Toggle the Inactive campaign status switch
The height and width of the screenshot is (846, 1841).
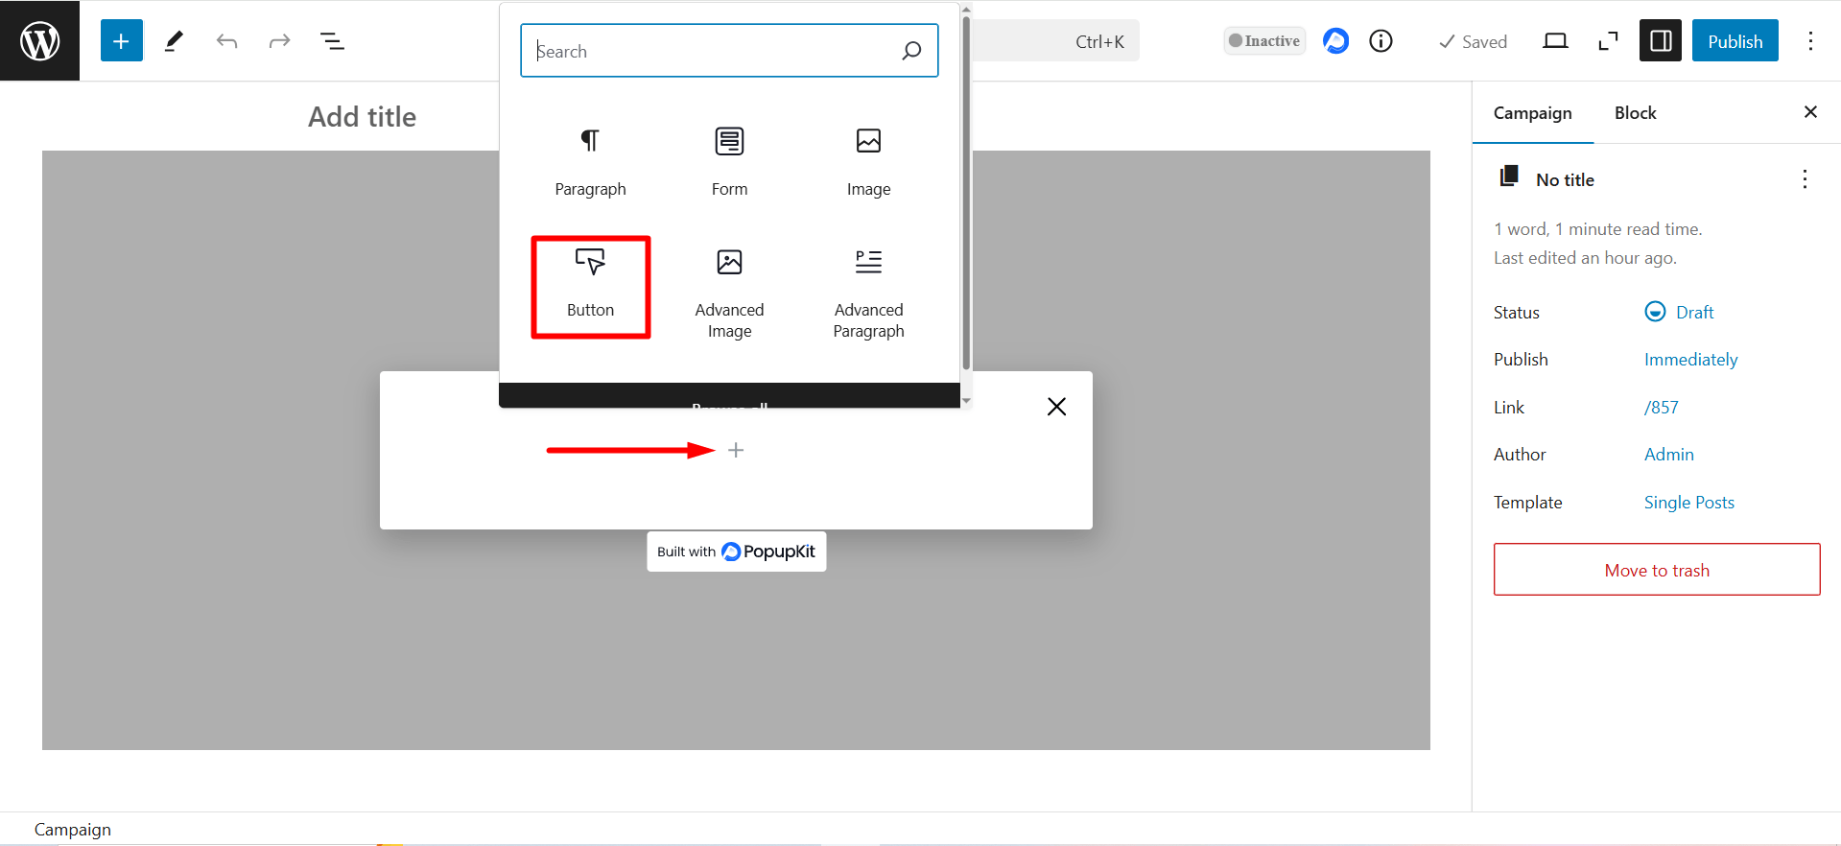1263,41
